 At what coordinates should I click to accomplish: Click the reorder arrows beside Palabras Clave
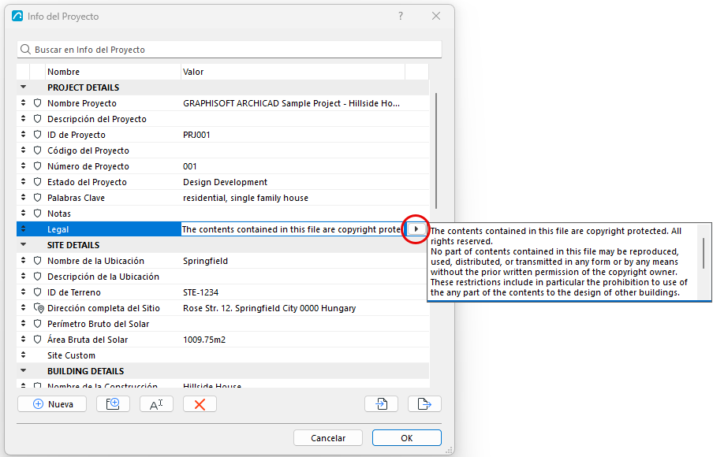point(23,198)
